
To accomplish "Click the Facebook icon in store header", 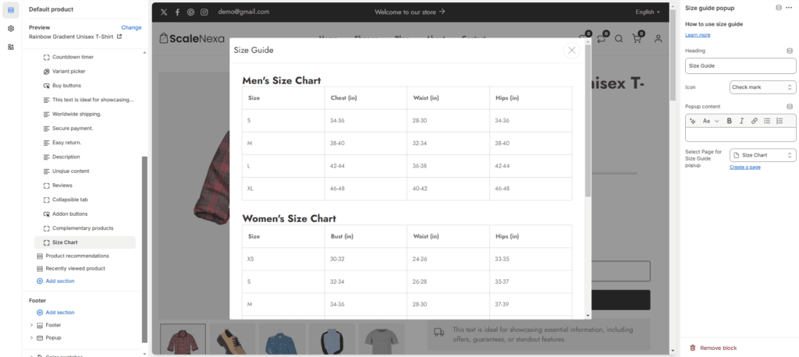I will (177, 12).
